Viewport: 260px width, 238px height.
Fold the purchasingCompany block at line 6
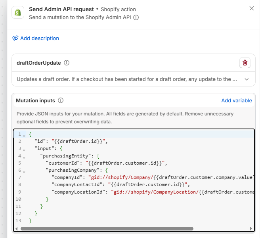(24, 171)
